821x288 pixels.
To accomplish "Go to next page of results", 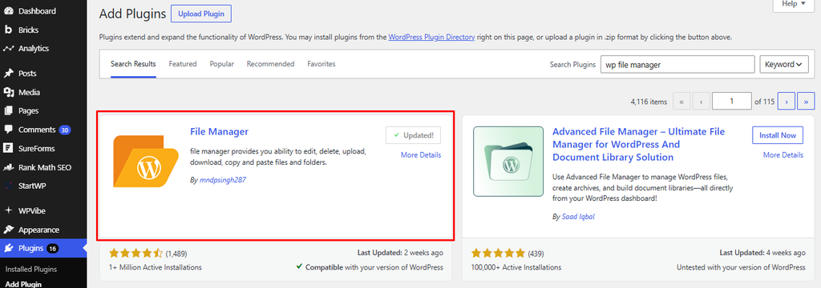I will click(x=787, y=102).
